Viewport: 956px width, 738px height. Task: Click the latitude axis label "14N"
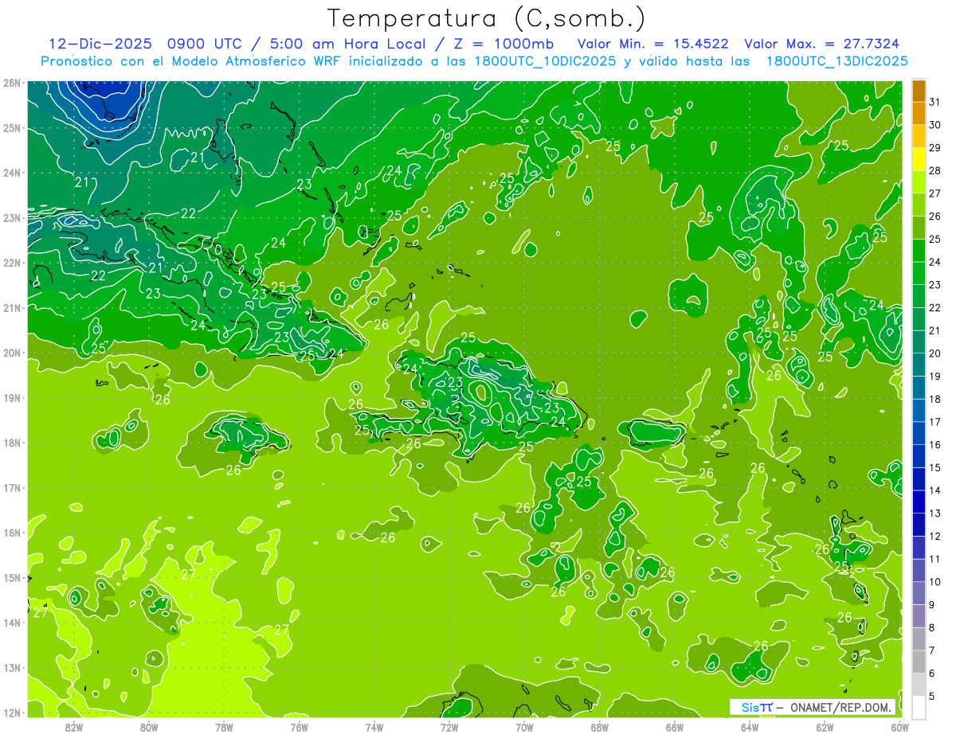11,623
